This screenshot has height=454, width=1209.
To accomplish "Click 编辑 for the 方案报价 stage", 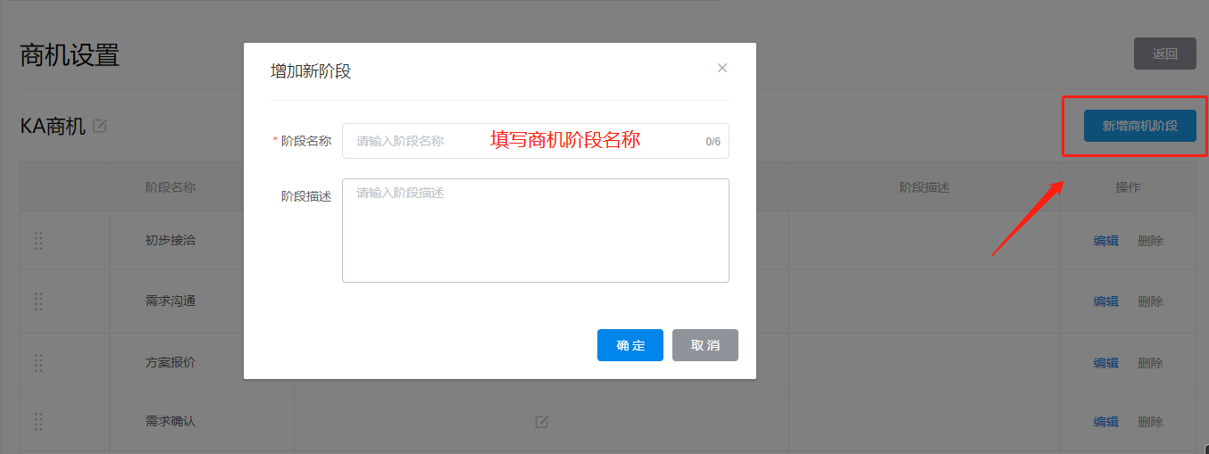I will pos(1105,363).
